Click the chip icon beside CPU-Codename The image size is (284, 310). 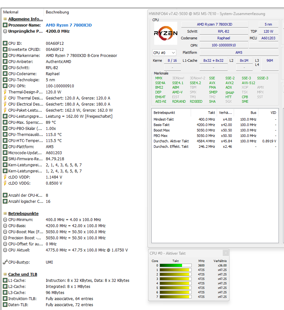point(5,74)
